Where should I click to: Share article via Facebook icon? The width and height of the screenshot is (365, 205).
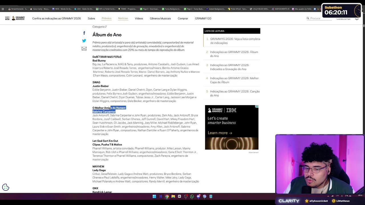pyautogui.click(x=84, y=33)
